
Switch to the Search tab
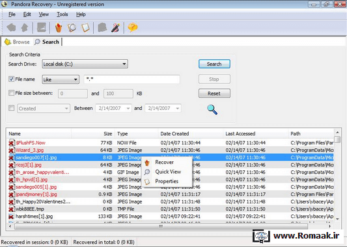pos(47,42)
